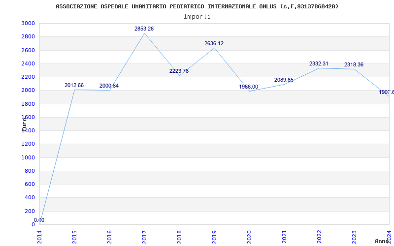This screenshot has width=394, height=246.
Task: Click the 600 y-axis tick label
Action: point(30,184)
